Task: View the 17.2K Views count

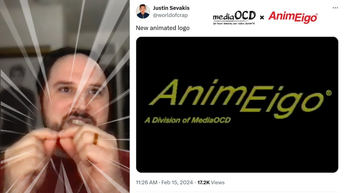Action: point(211,183)
